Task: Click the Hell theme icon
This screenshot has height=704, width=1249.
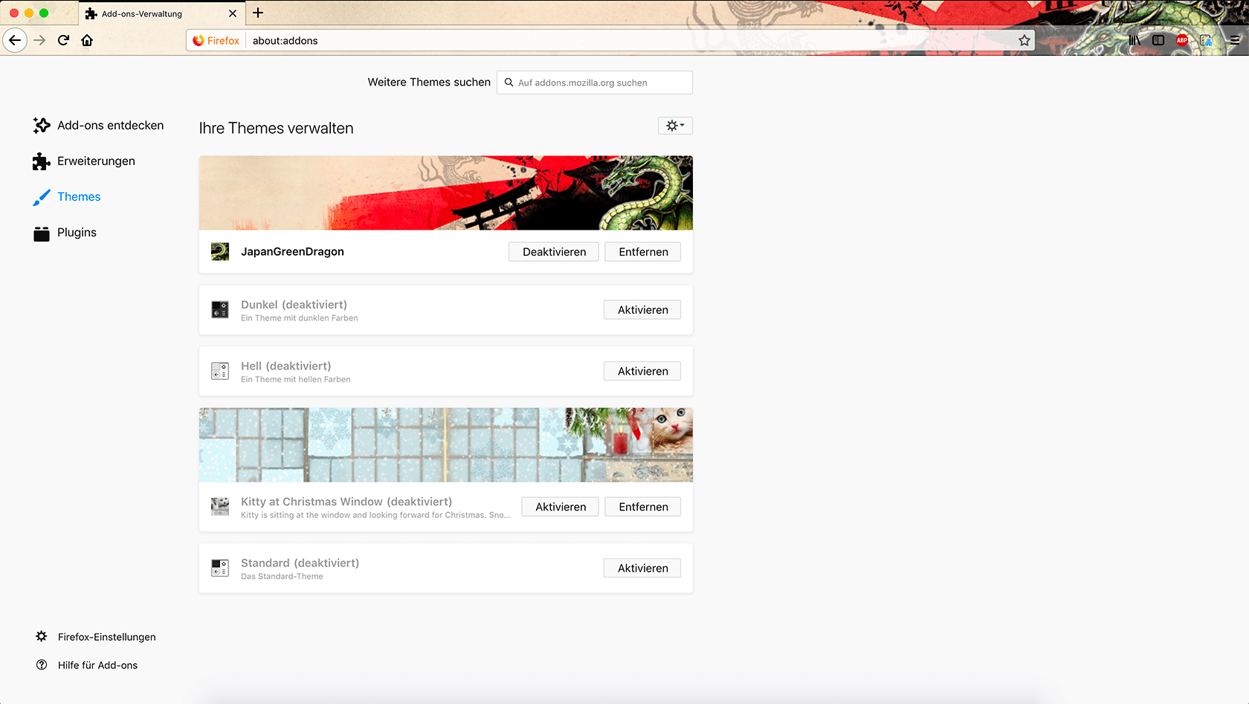Action: pos(220,371)
